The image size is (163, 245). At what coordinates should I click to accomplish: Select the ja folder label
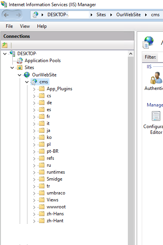tap(48, 130)
